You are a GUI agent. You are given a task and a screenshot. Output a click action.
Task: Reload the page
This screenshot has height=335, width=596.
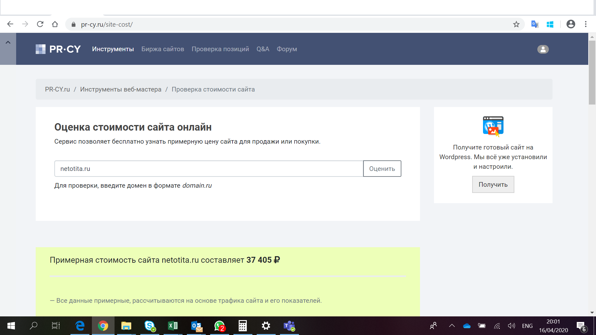coord(40,24)
